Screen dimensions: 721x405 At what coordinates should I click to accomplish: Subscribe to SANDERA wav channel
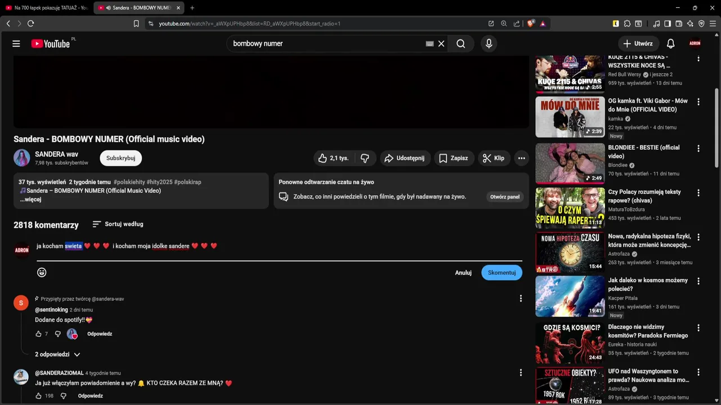121,158
